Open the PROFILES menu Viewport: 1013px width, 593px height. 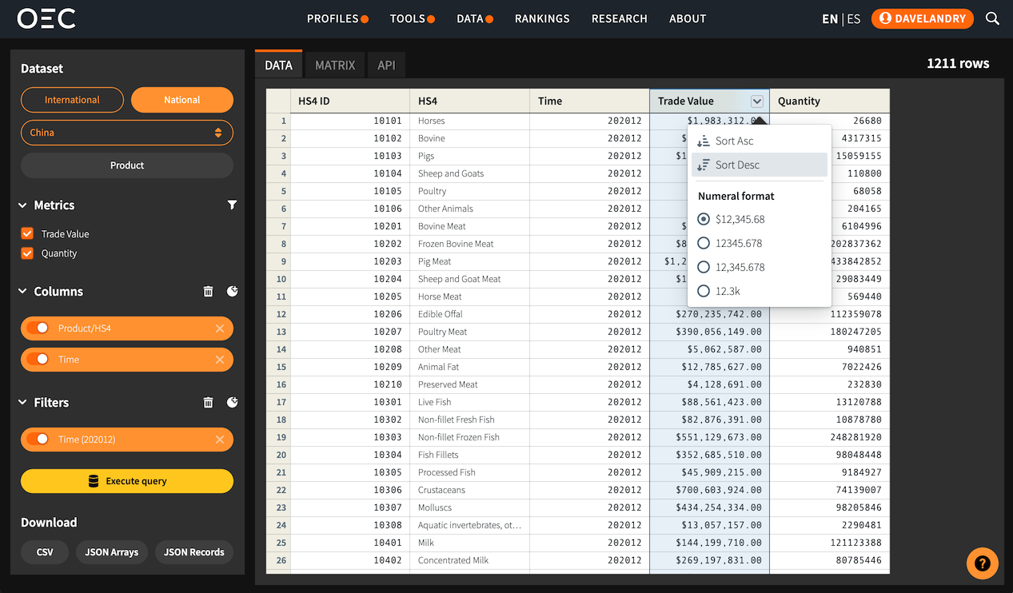pos(337,18)
